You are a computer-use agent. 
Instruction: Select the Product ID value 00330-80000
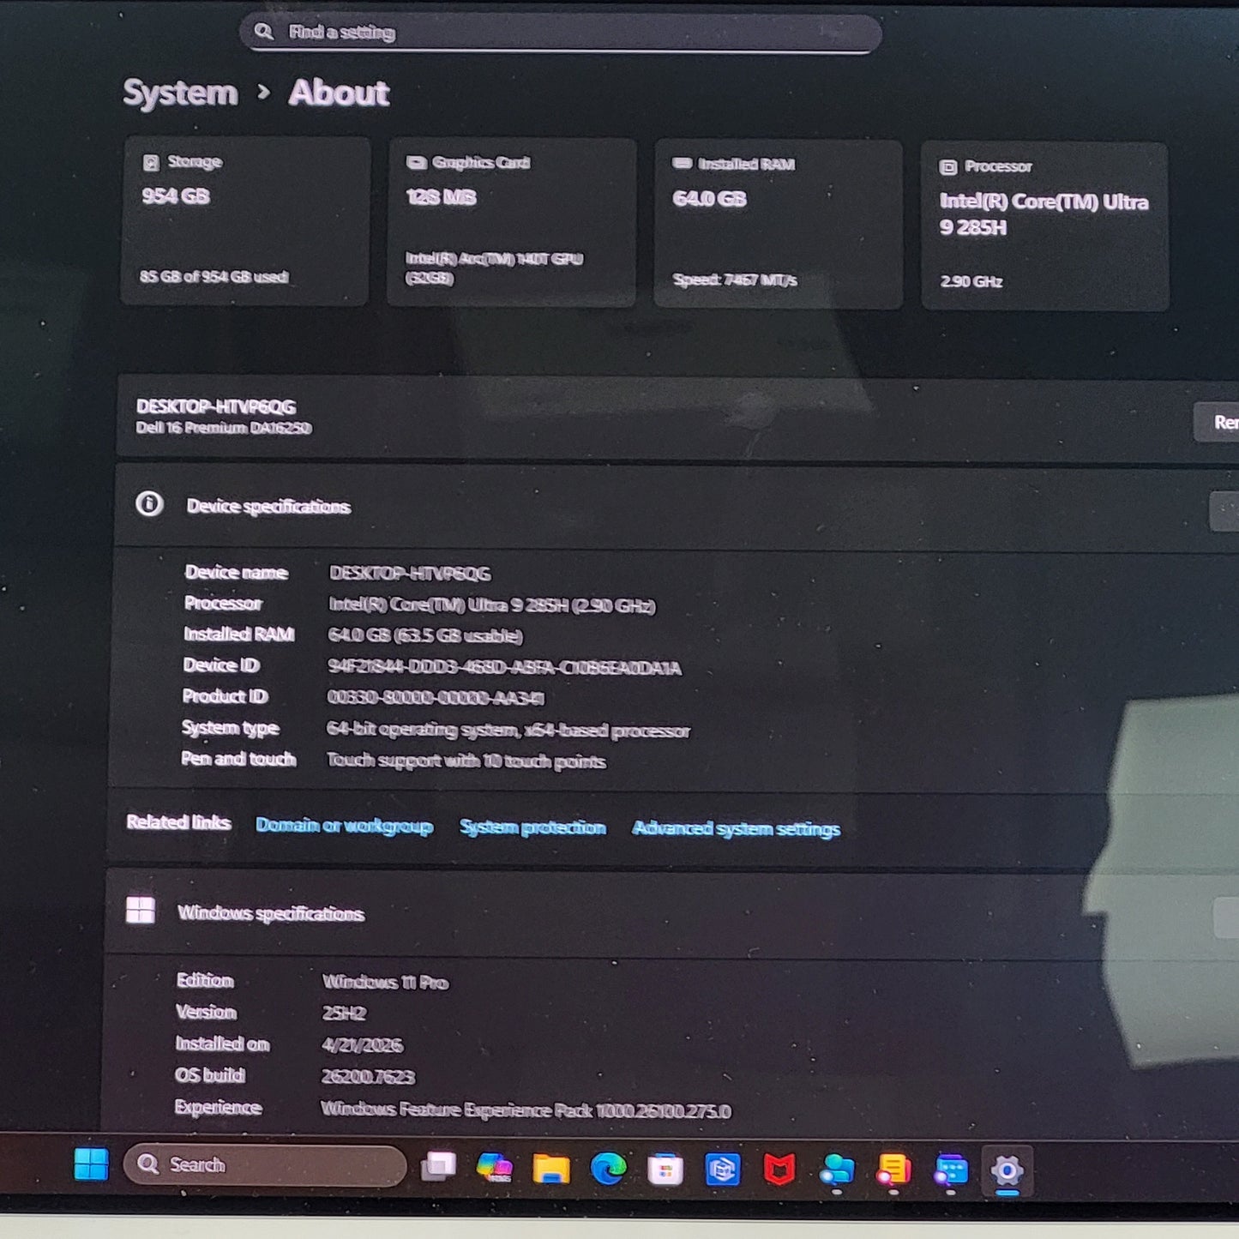pos(436,698)
